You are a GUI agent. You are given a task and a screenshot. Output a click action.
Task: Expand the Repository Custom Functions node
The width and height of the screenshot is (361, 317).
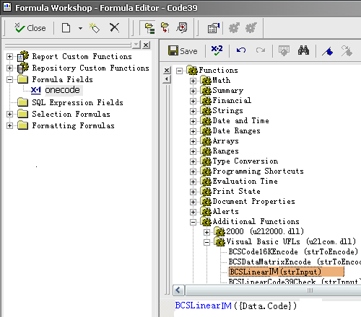9,68
